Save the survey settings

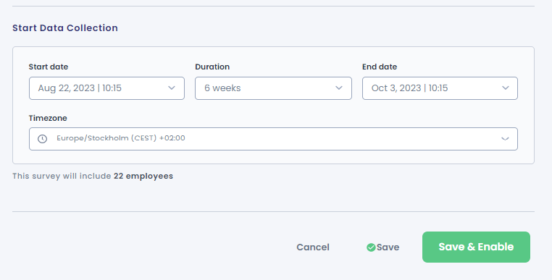382,247
